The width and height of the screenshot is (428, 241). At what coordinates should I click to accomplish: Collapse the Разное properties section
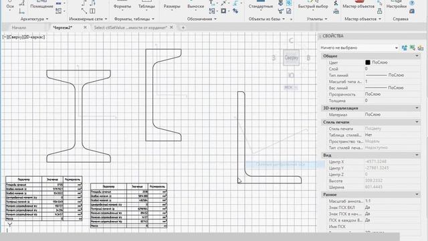click(x=417, y=194)
